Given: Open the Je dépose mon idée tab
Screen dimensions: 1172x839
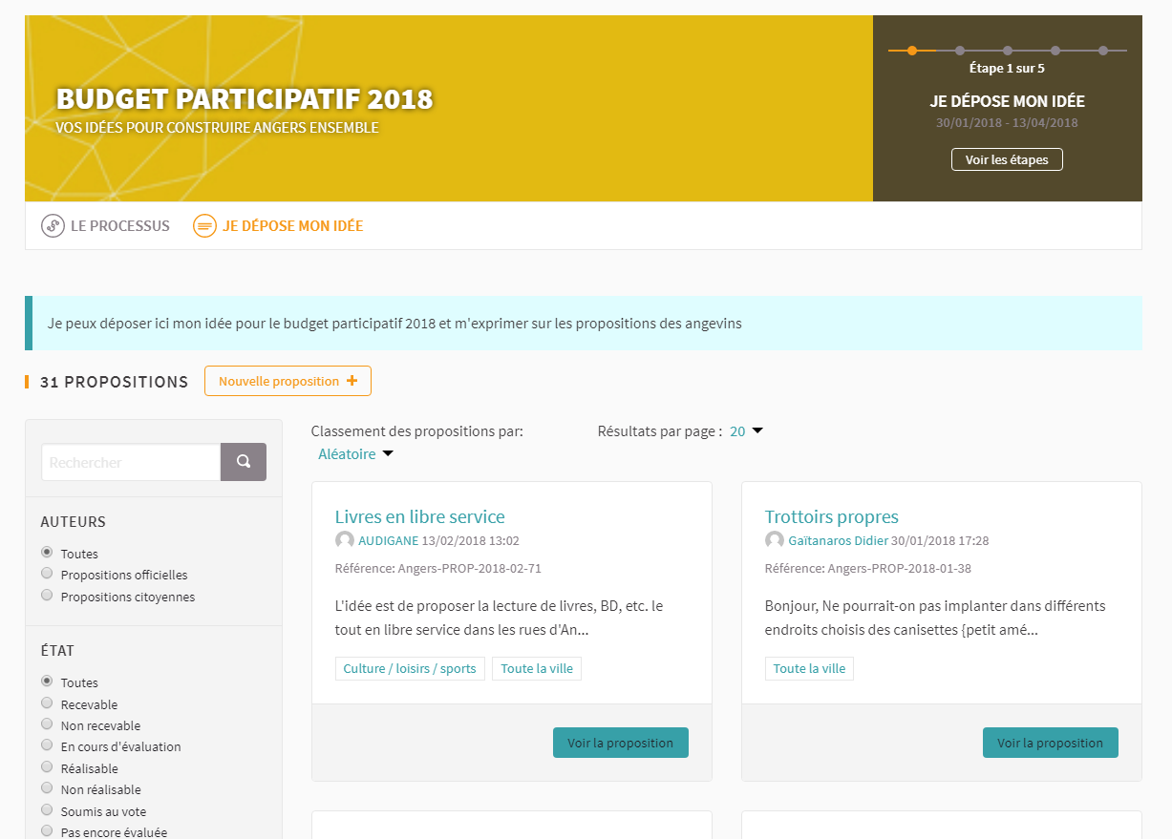Looking at the screenshot, I should click(278, 226).
